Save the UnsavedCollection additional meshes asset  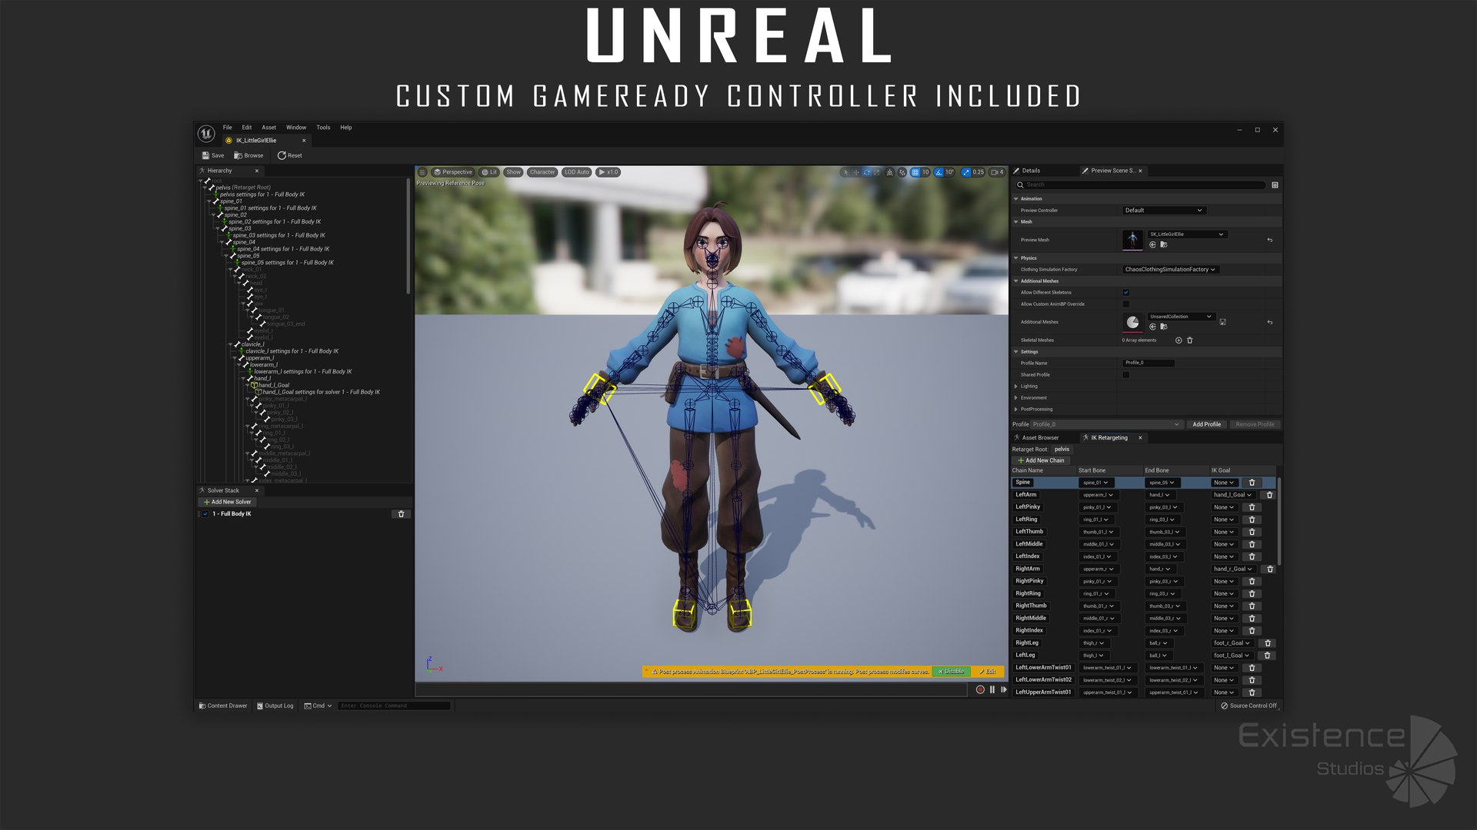click(x=1222, y=322)
